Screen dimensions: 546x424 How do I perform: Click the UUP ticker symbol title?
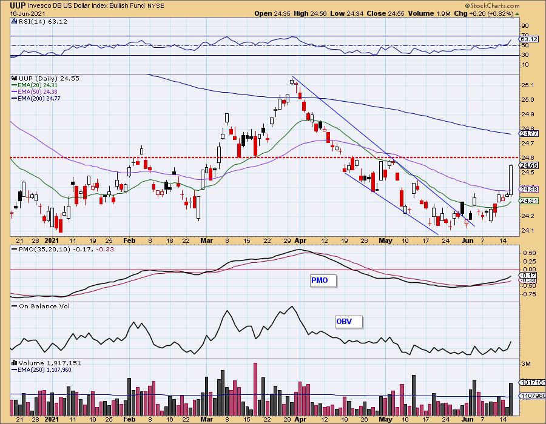click(18, 5)
